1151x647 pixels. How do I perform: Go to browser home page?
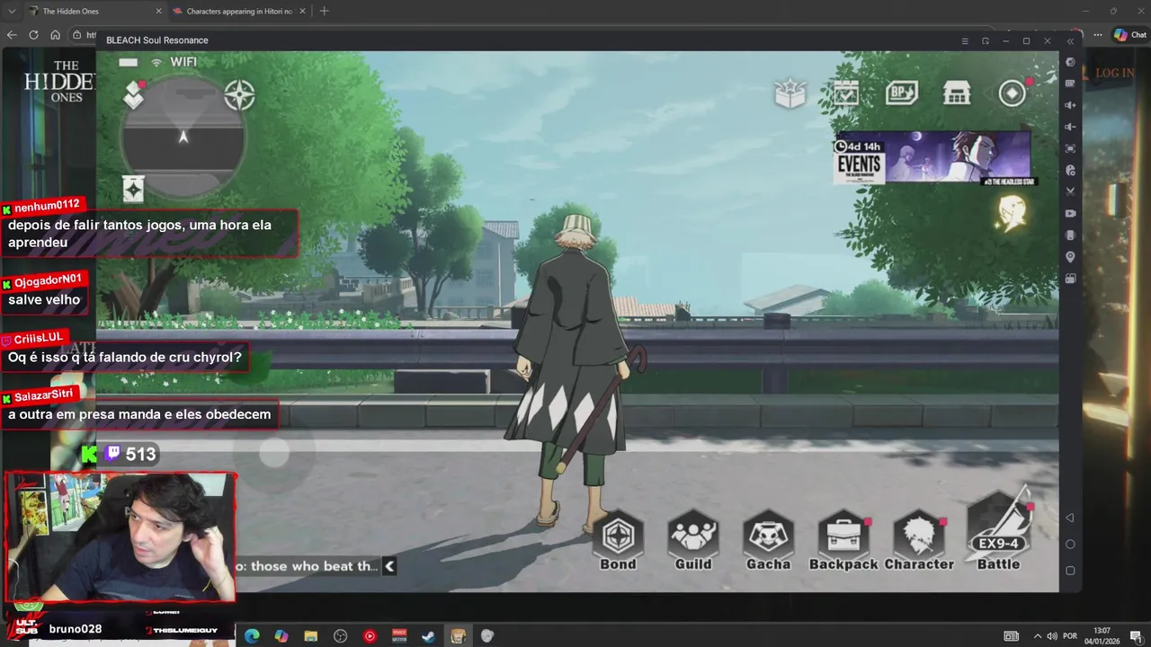pyautogui.click(x=55, y=35)
